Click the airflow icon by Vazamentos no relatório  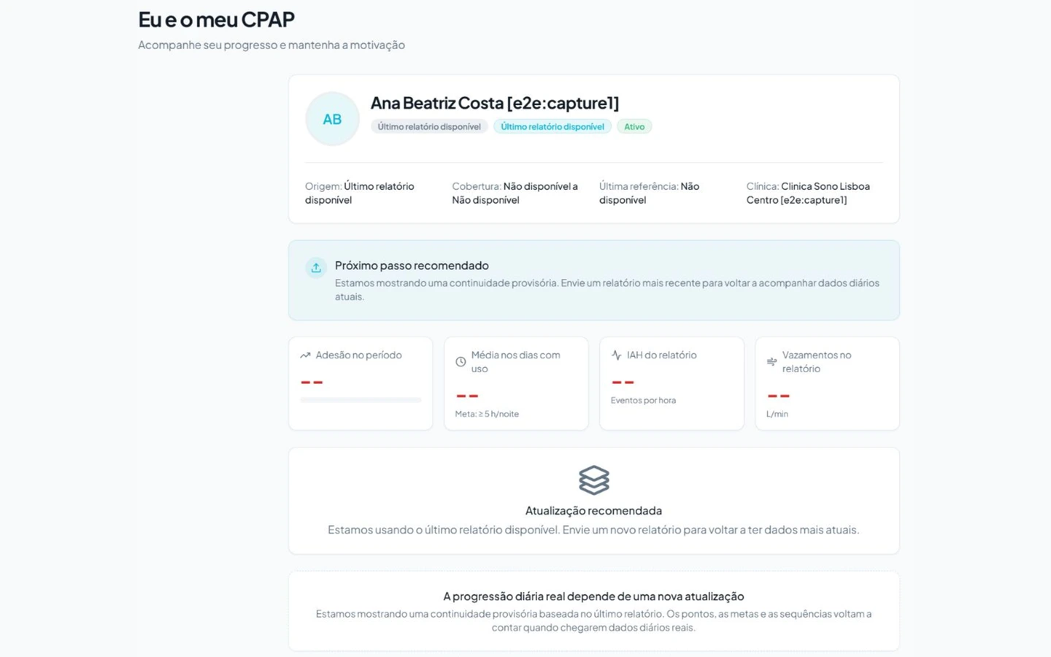771,362
